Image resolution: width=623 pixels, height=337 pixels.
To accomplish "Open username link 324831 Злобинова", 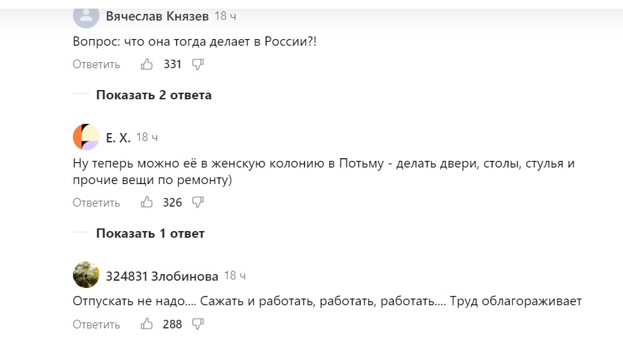I will [162, 275].
